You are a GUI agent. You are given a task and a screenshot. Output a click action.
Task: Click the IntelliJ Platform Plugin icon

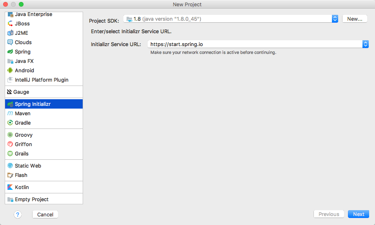pyautogui.click(x=10, y=80)
